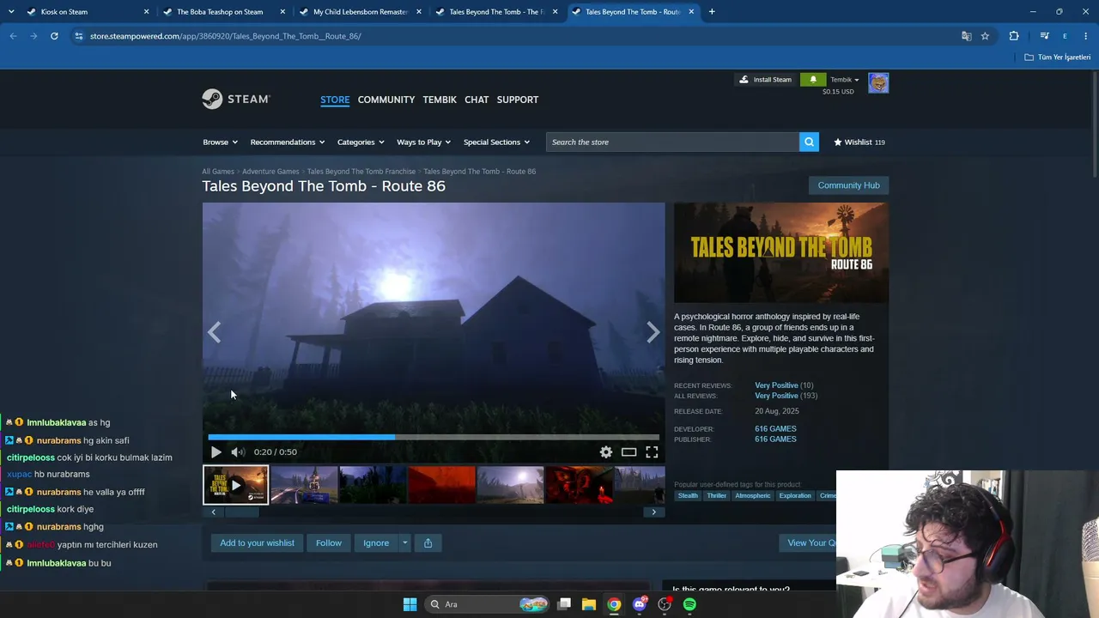Open Chrome three-dot menu

tap(1086, 36)
